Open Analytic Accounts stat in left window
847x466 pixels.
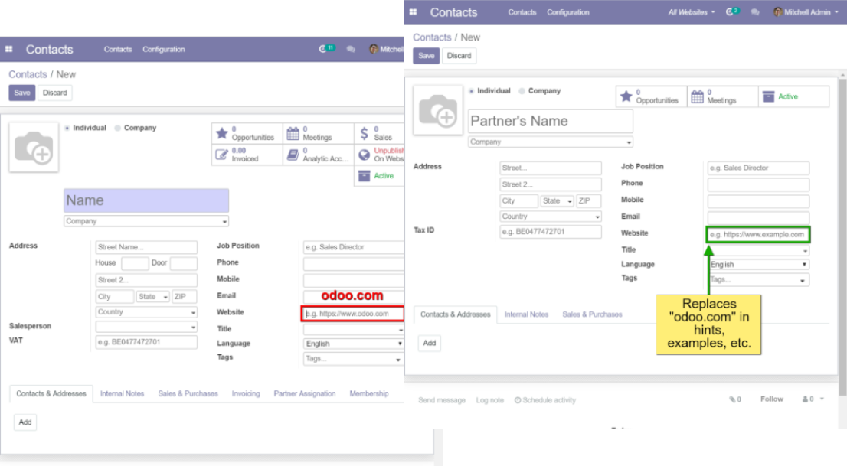tap(318, 155)
